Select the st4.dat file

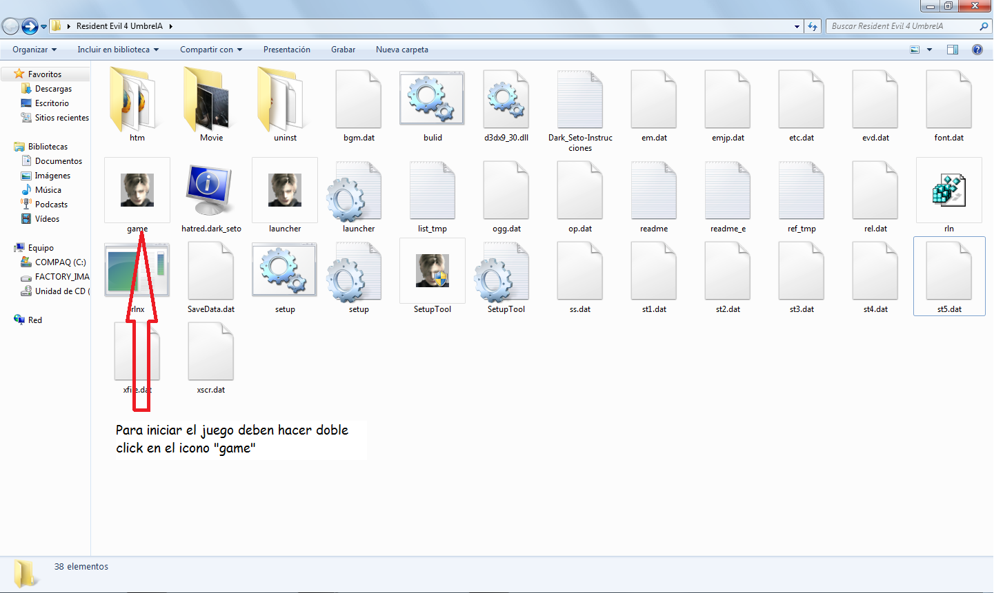[x=875, y=276]
